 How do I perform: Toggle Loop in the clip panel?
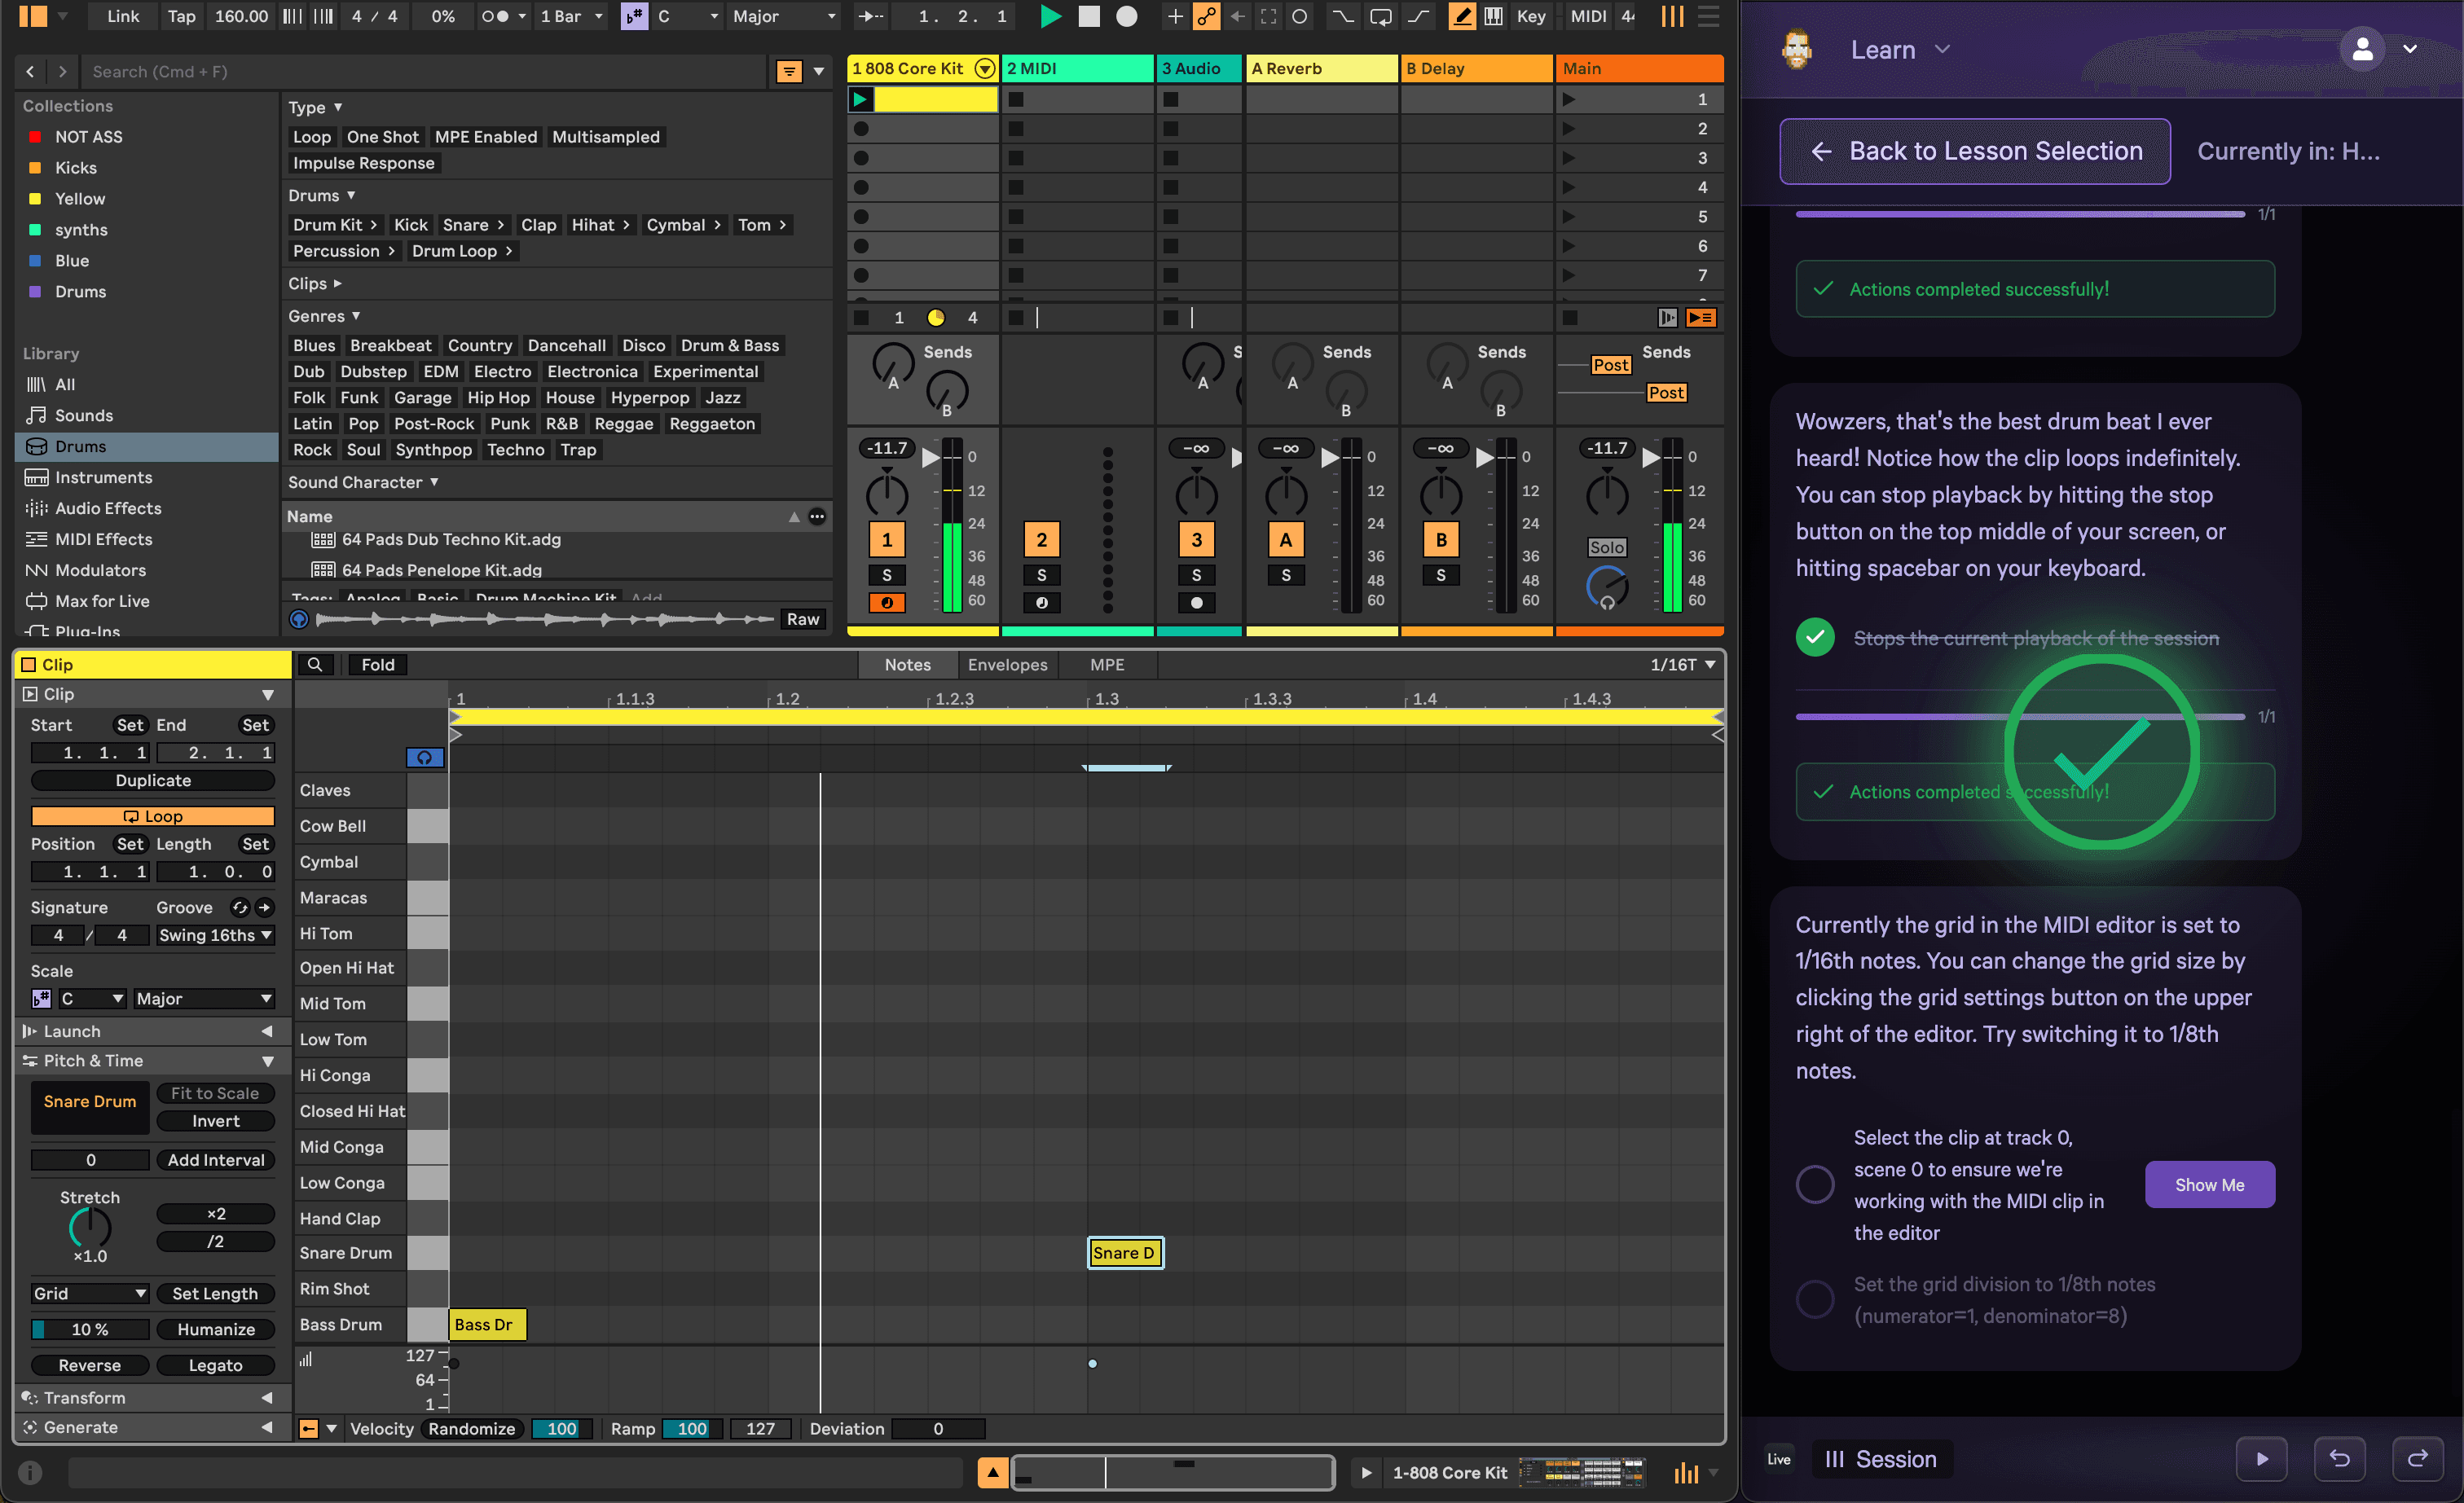152,815
